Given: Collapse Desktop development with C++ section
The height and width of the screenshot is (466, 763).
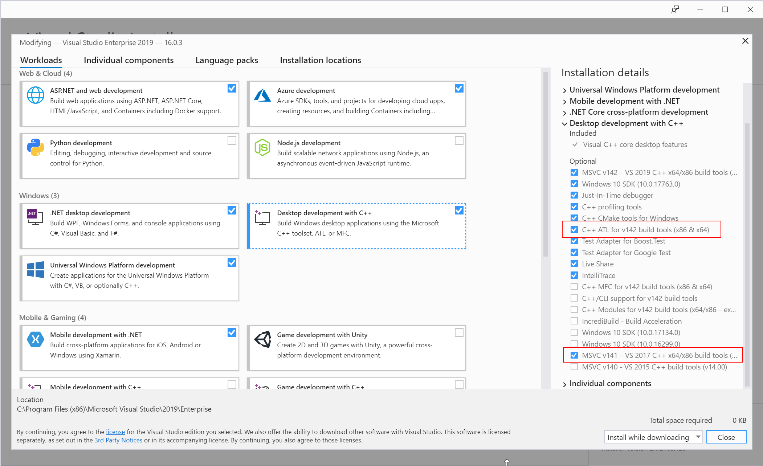Looking at the screenshot, I should click(x=564, y=124).
